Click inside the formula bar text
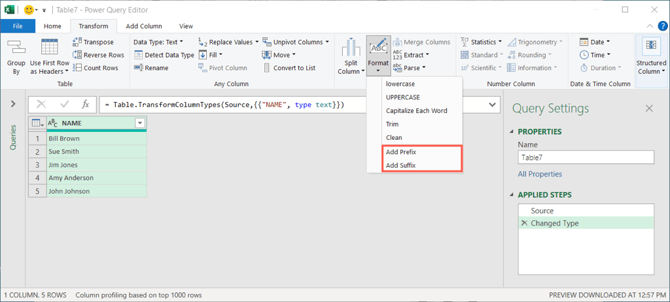The height and width of the screenshot is (302, 670). coord(225,104)
